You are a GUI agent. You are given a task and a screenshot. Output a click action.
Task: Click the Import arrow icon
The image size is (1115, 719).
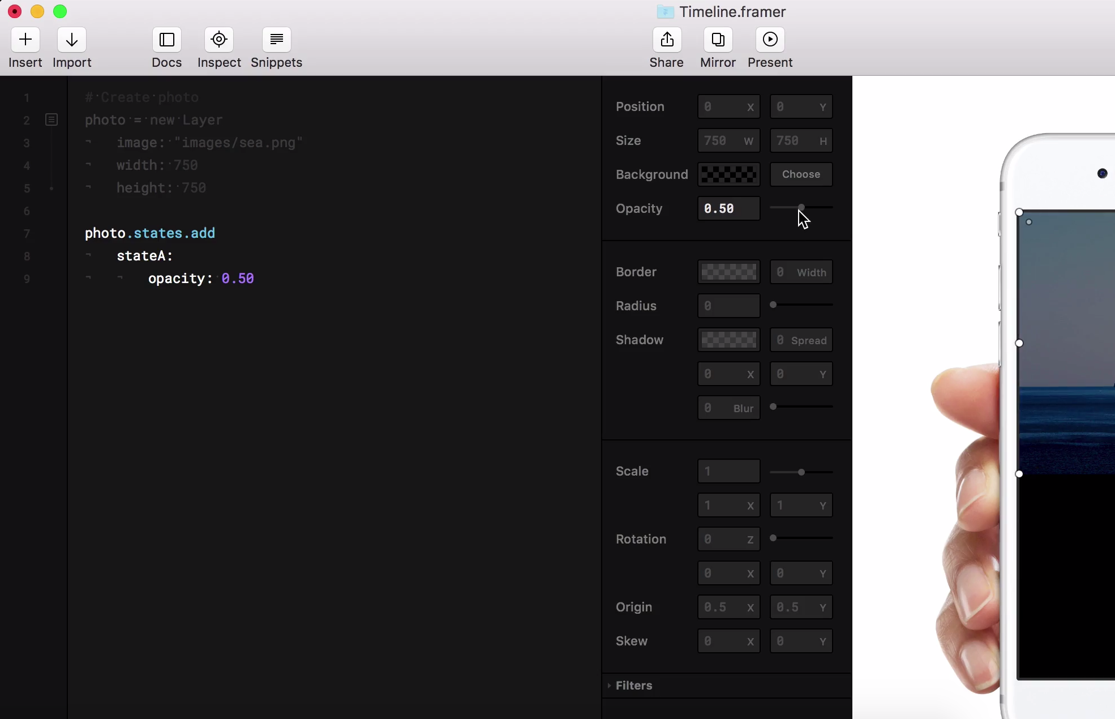(72, 40)
